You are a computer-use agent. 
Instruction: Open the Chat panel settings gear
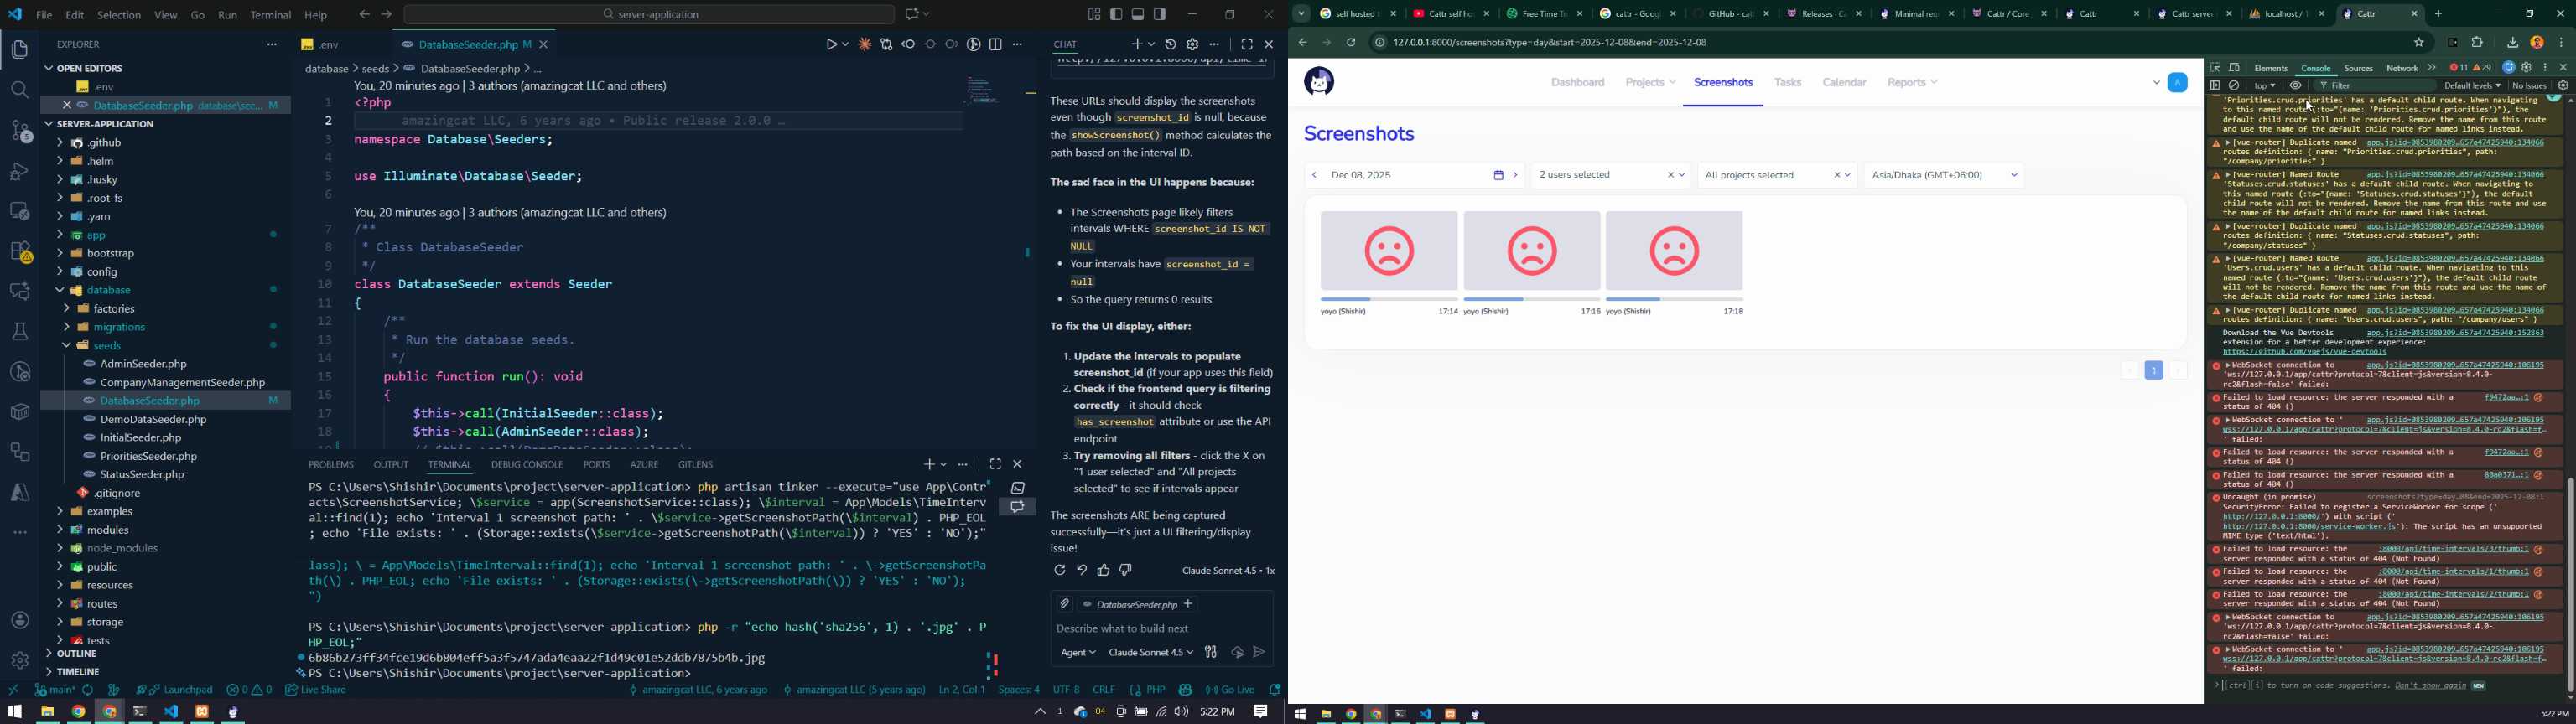point(1192,44)
